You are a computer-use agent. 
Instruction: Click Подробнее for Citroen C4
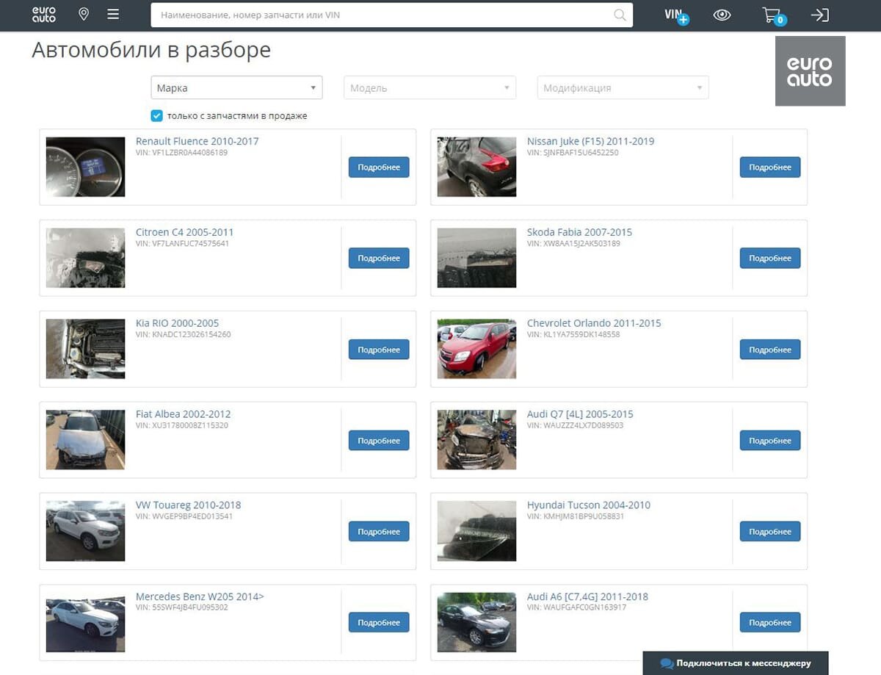pos(379,258)
